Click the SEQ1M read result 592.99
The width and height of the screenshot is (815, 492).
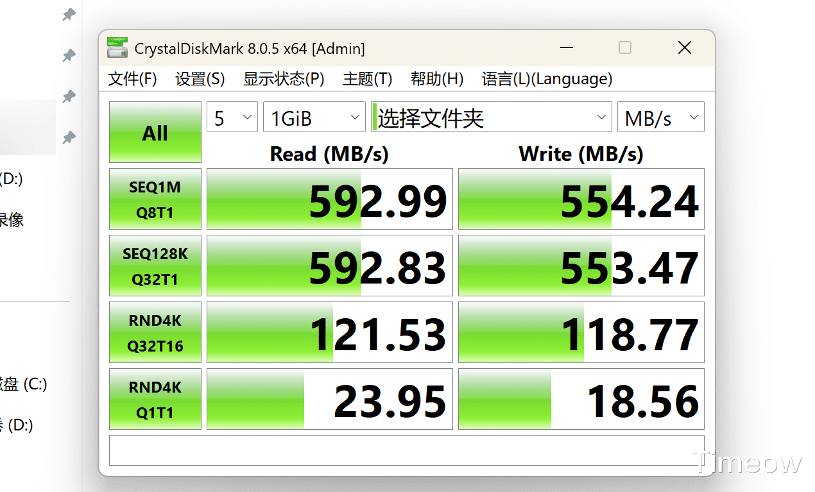tap(330, 199)
